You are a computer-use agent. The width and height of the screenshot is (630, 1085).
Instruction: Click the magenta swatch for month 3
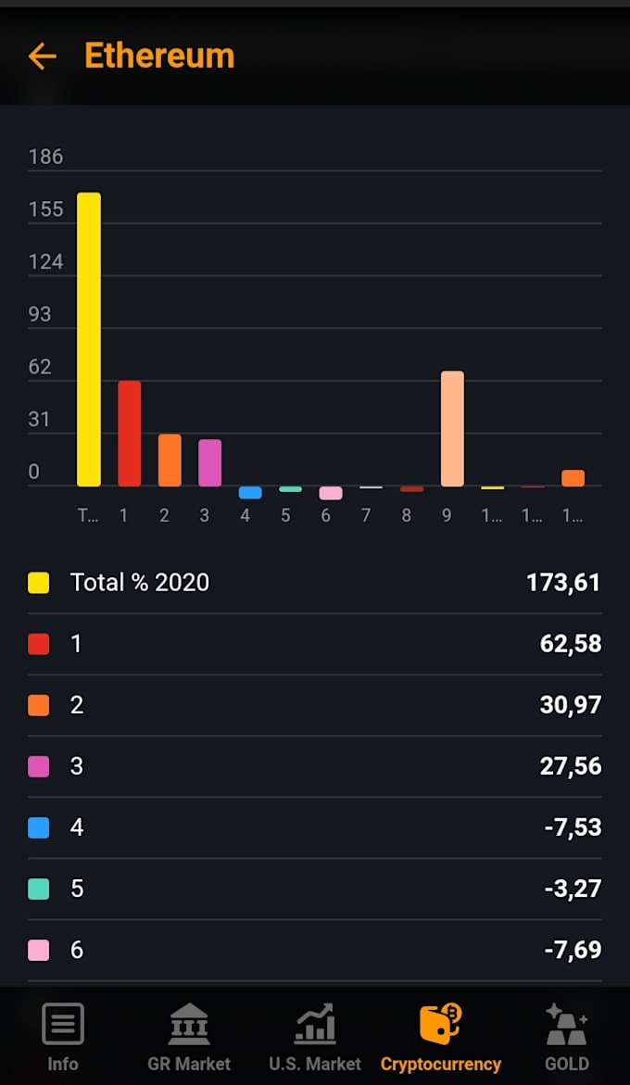pos(39,766)
